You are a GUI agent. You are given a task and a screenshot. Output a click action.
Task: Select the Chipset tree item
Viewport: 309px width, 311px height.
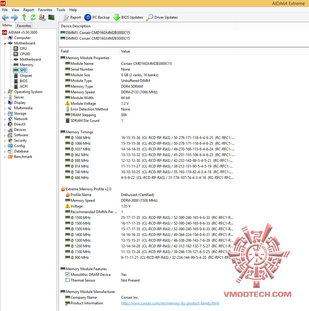click(x=26, y=76)
